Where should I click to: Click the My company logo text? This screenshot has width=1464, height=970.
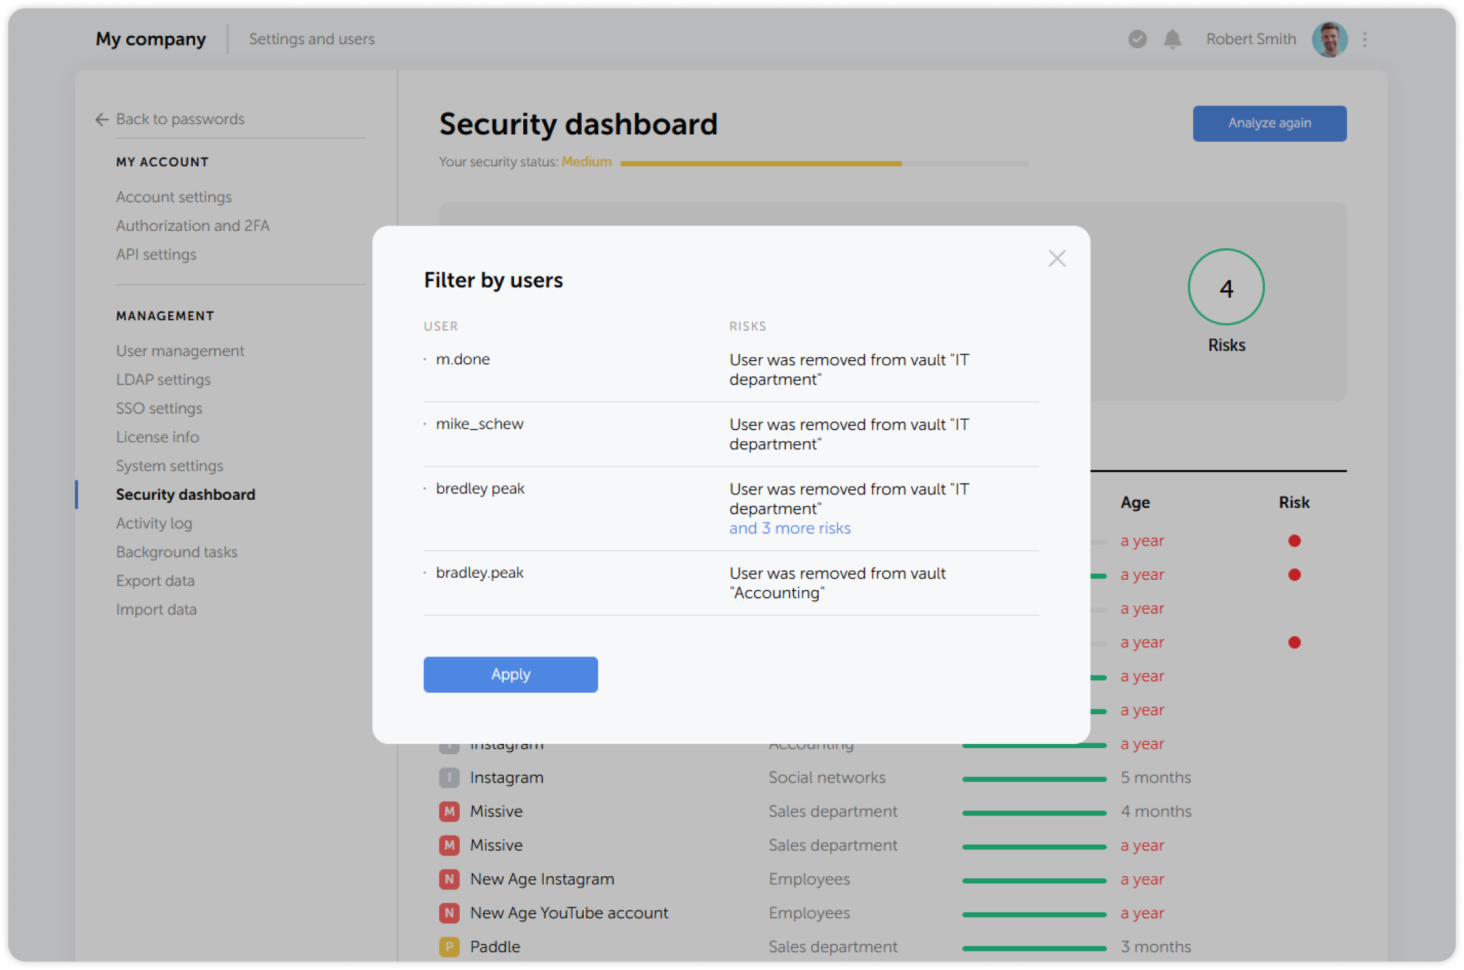tap(150, 39)
